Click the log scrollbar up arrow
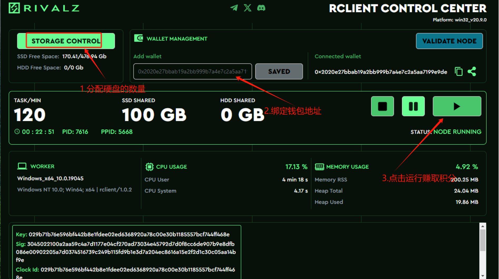This screenshot has width=499, height=279. pyautogui.click(x=483, y=226)
